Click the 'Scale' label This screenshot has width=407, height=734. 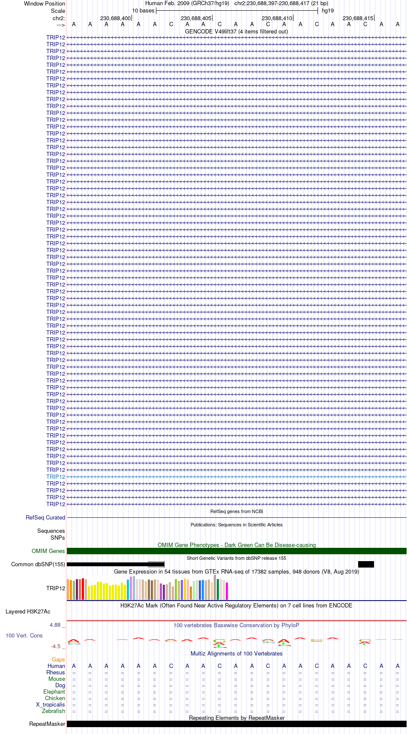[x=58, y=11]
